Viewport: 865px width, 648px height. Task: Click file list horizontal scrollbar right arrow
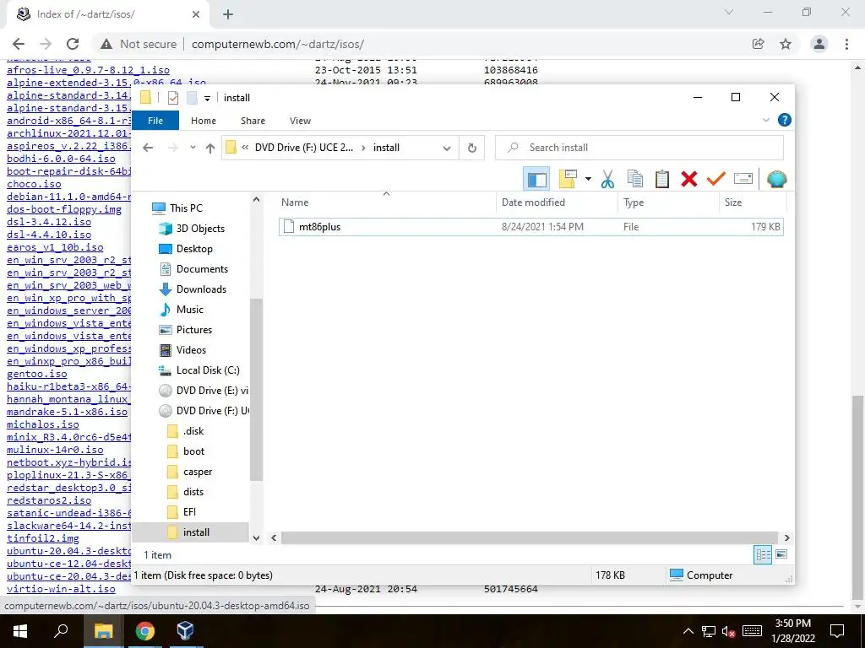pyautogui.click(x=786, y=537)
